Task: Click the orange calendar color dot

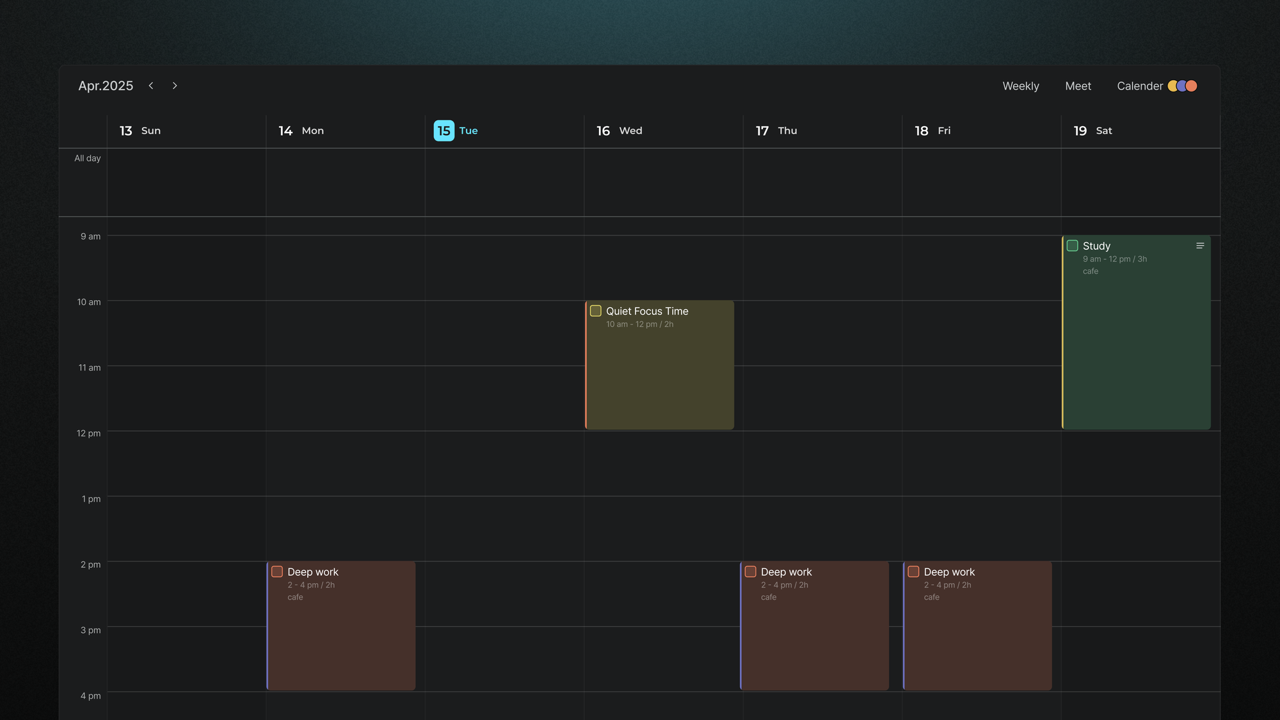Action: point(1192,86)
